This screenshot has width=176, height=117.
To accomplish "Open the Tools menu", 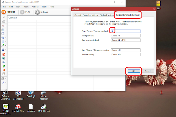I will [x=44, y=7].
